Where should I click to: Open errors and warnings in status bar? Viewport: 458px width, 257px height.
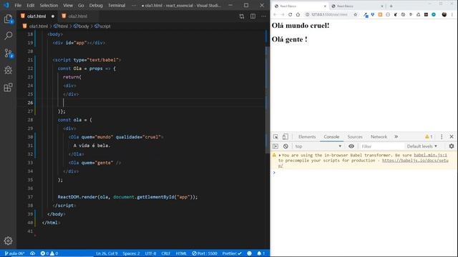(49, 253)
